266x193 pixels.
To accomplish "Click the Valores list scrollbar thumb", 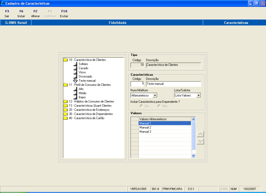I will (x=193, y=135).
